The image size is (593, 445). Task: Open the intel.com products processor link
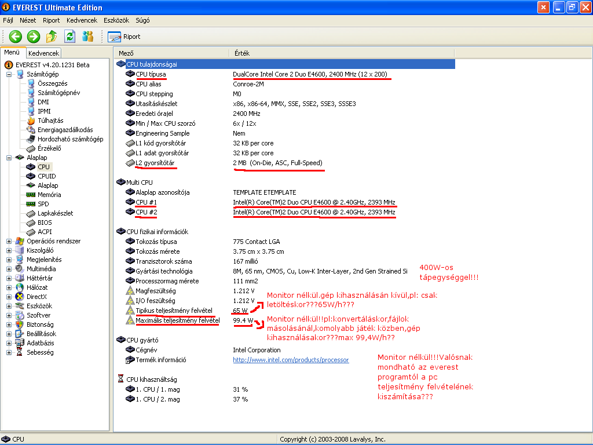[291, 360]
